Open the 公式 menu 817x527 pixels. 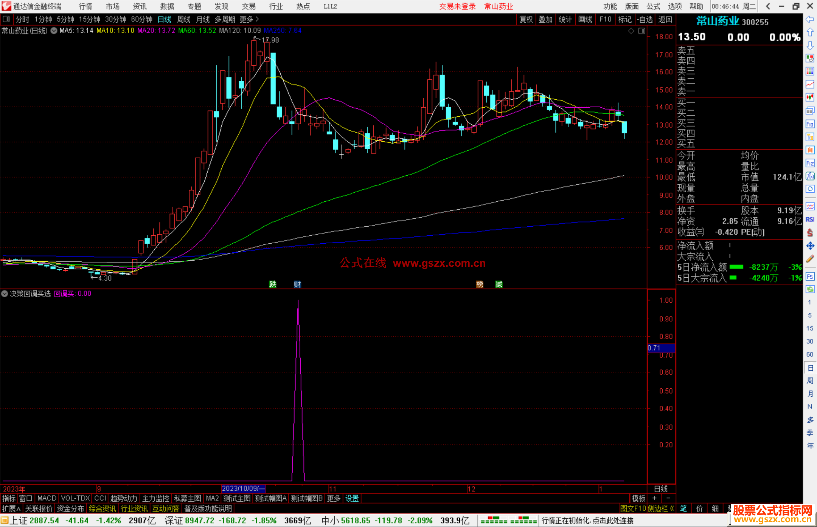(x=653, y=6)
